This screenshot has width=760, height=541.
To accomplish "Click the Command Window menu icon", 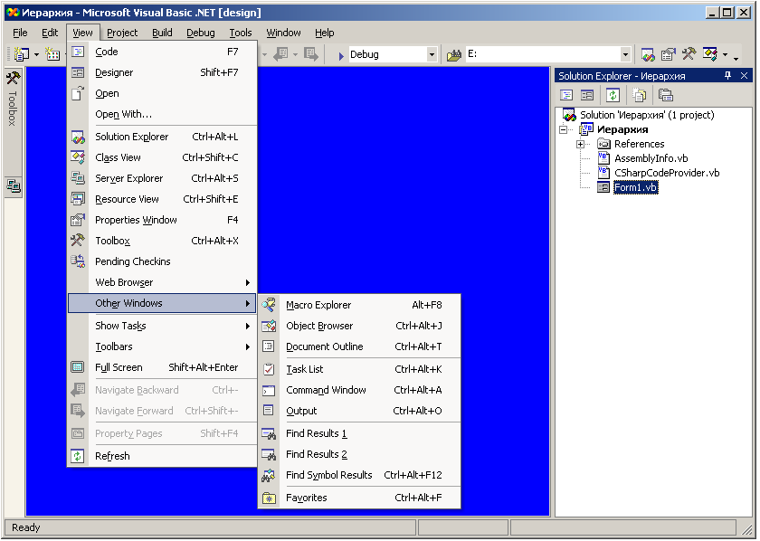I will click(269, 390).
